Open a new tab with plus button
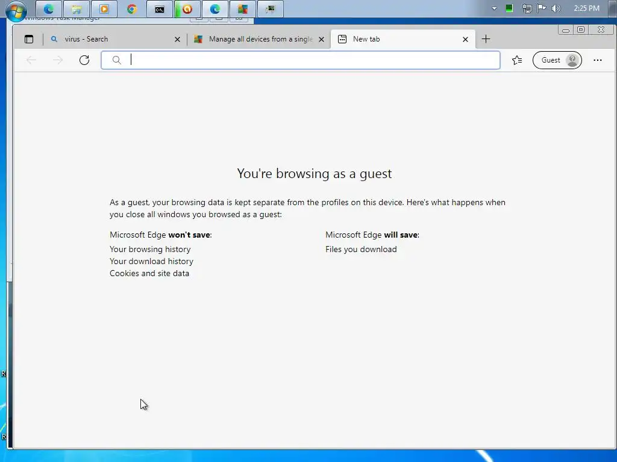Image resolution: width=617 pixels, height=462 pixels. pos(486,39)
